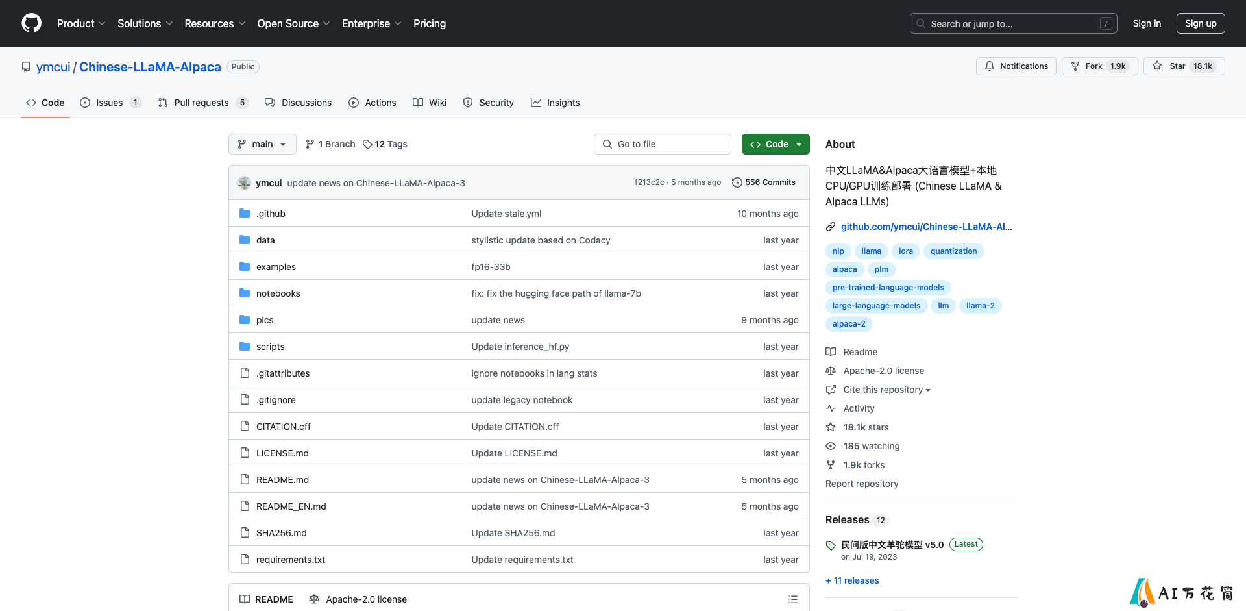1246x611 pixels.
Task: Open the LICENSE.md file
Action: click(x=282, y=453)
